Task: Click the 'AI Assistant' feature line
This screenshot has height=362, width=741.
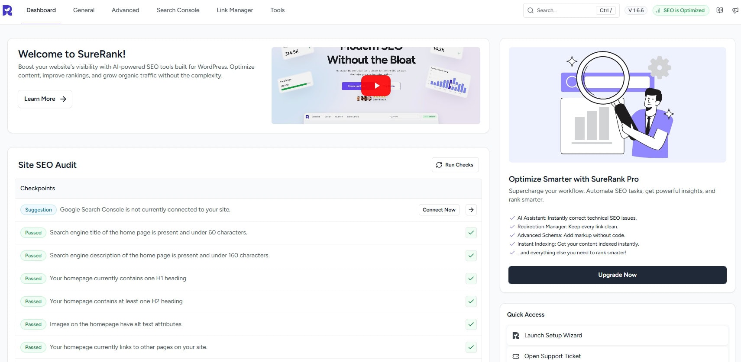Action: tap(577, 218)
